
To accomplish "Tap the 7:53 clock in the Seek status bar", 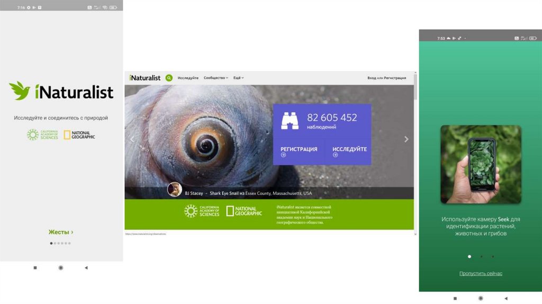I will click(x=441, y=38).
